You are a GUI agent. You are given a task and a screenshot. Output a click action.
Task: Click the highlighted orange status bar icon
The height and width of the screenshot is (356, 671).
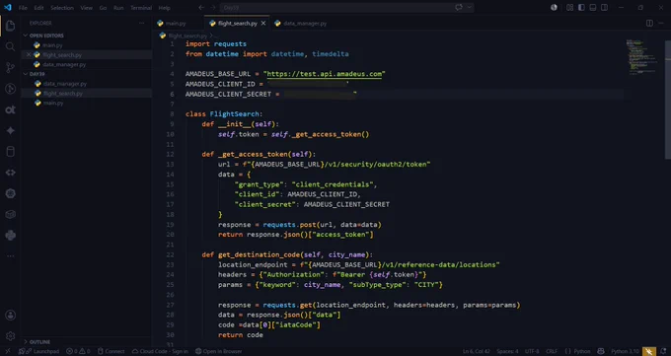point(649,351)
